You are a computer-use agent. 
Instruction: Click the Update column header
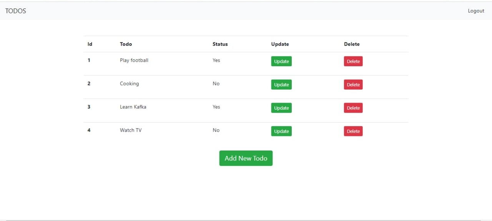click(x=280, y=44)
